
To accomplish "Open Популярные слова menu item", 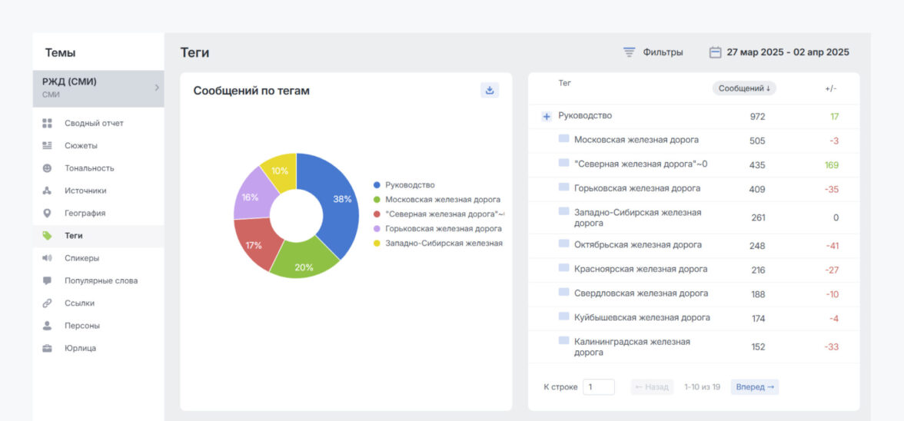I will pos(101,280).
